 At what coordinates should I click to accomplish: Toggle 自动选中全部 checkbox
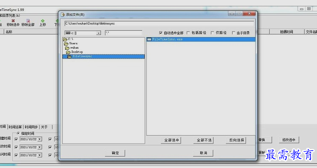click(x=161, y=33)
